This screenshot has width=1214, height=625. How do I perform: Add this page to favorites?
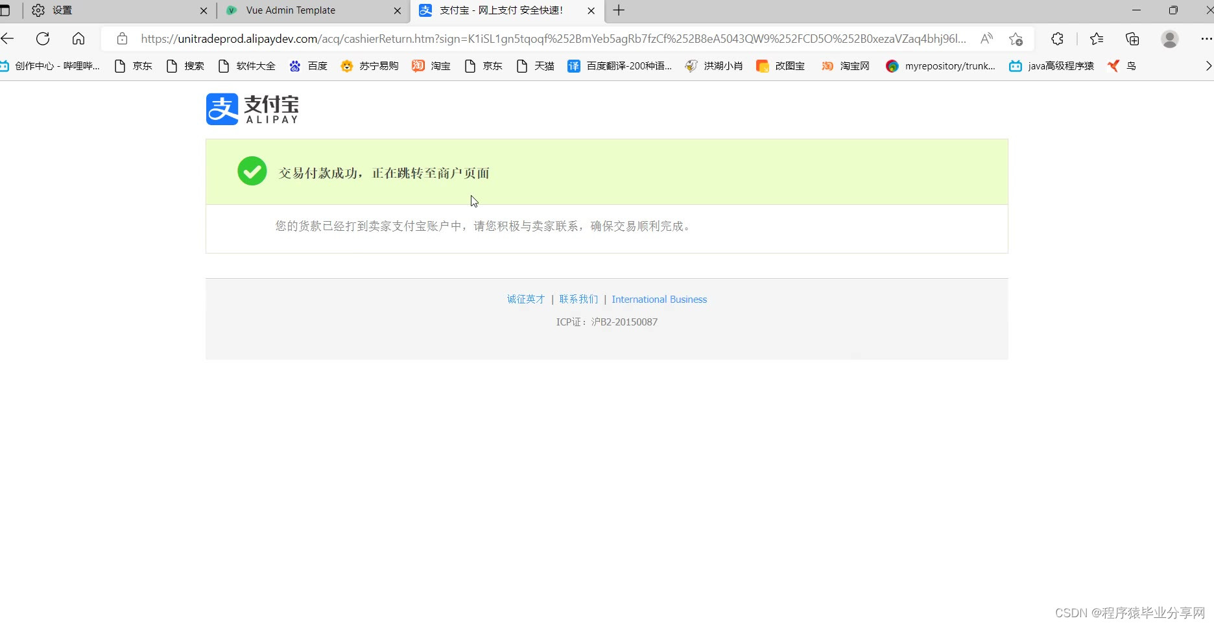click(x=1016, y=39)
